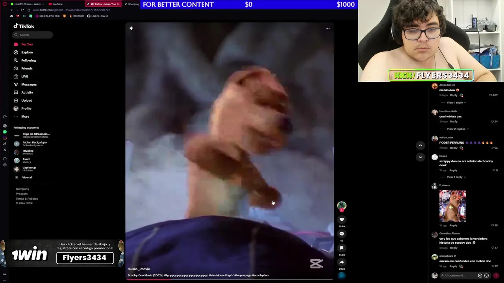Image resolution: width=504 pixels, height=283 pixels.
Task: Open the Company footer link
Action: (22, 189)
